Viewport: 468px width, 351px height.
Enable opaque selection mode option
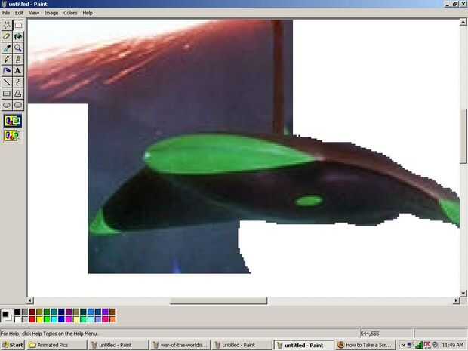pos(13,121)
